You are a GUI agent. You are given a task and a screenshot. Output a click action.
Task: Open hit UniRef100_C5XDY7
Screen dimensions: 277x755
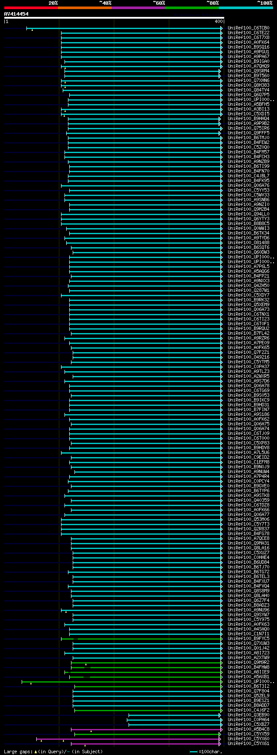click(x=248, y=295)
